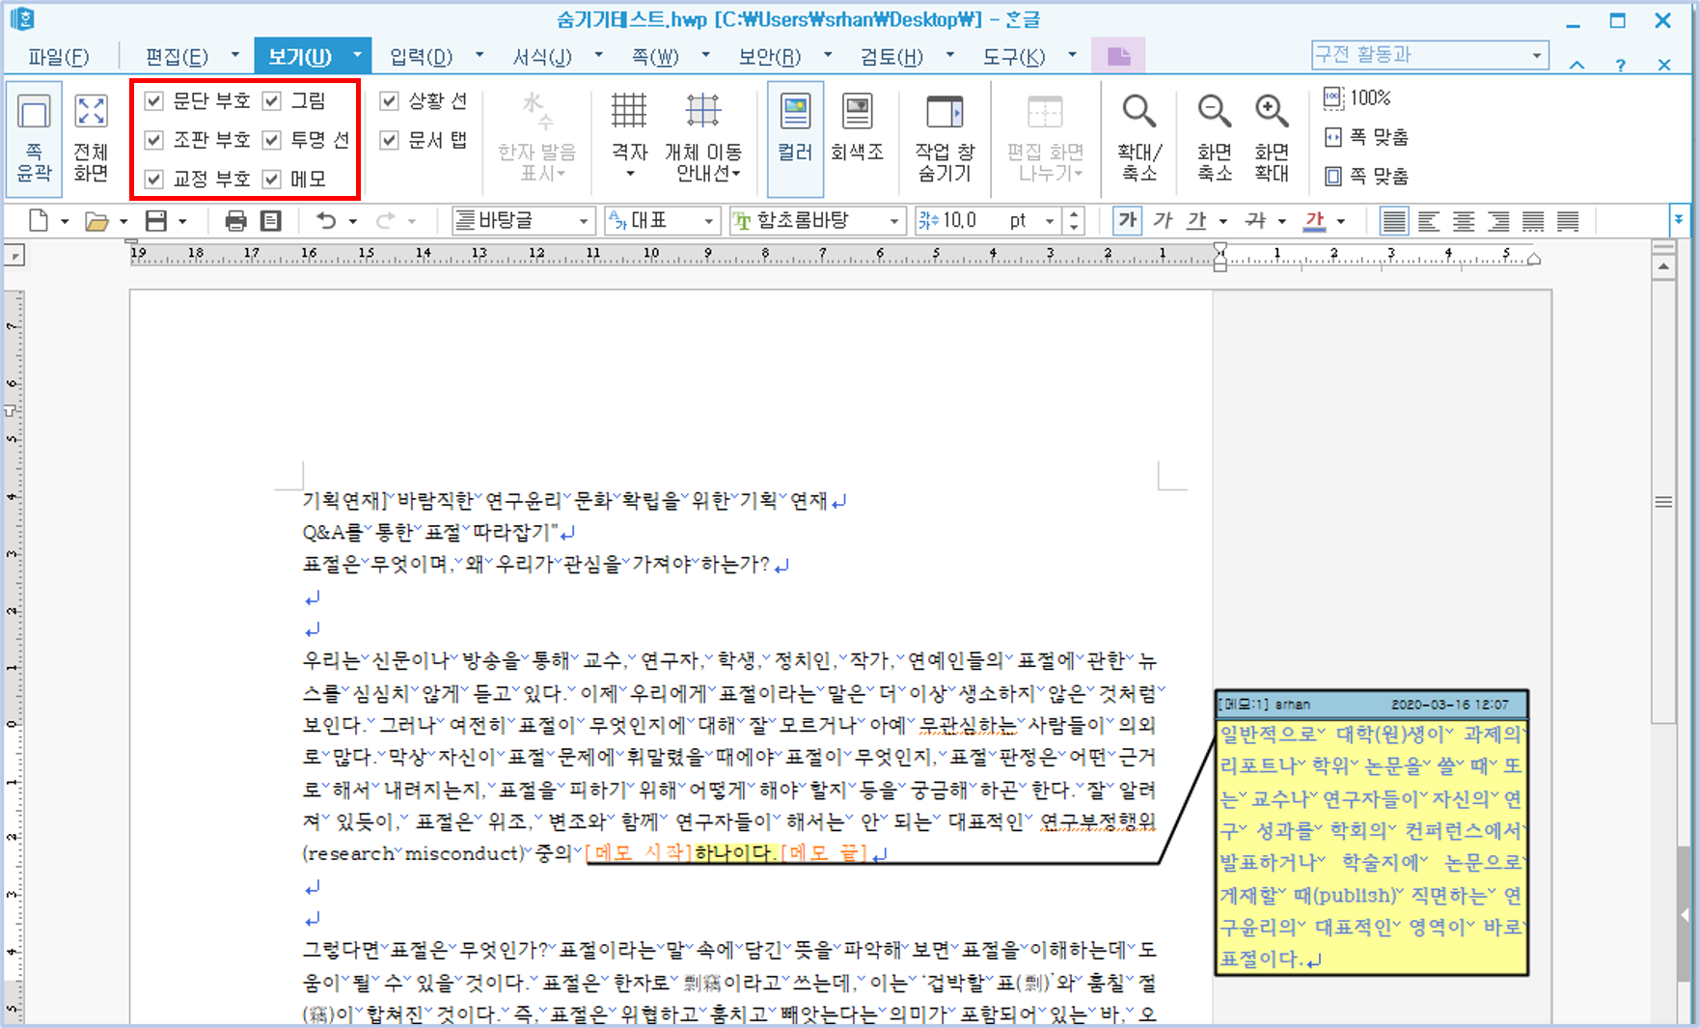Viewport: 1700px width, 1028px height.
Task: Align text center
Action: tap(1464, 221)
